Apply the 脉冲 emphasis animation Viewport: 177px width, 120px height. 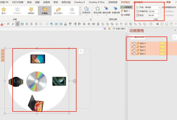4,11
